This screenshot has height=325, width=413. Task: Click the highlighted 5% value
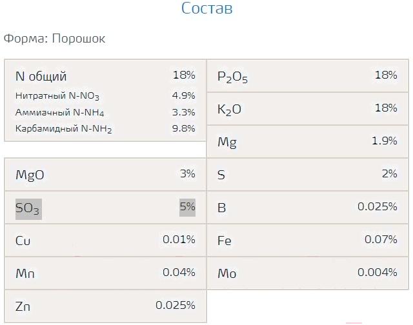187,208
